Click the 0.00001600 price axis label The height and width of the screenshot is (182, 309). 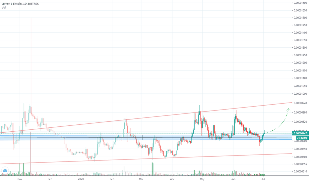point(300,3)
